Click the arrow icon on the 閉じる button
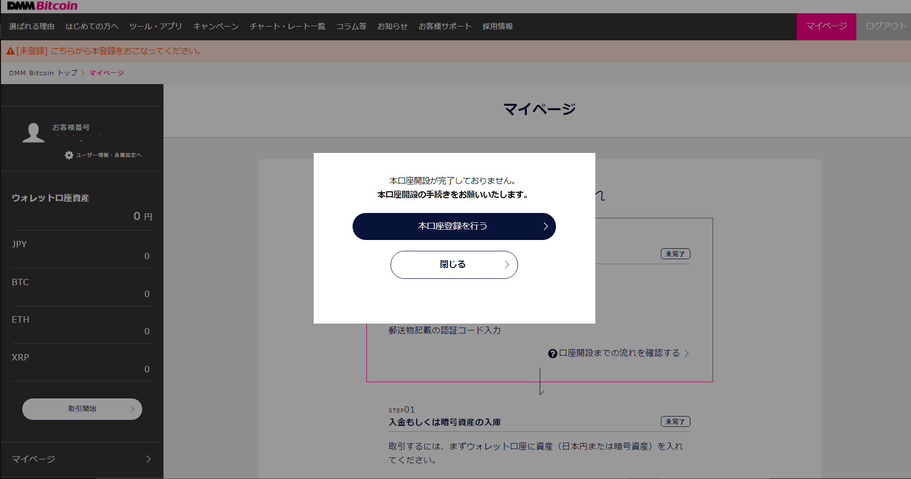This screenshot has height=479, width=911. [x=507, y=265]
